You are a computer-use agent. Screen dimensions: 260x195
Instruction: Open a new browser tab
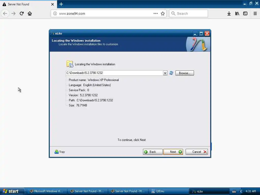point(61,4)
